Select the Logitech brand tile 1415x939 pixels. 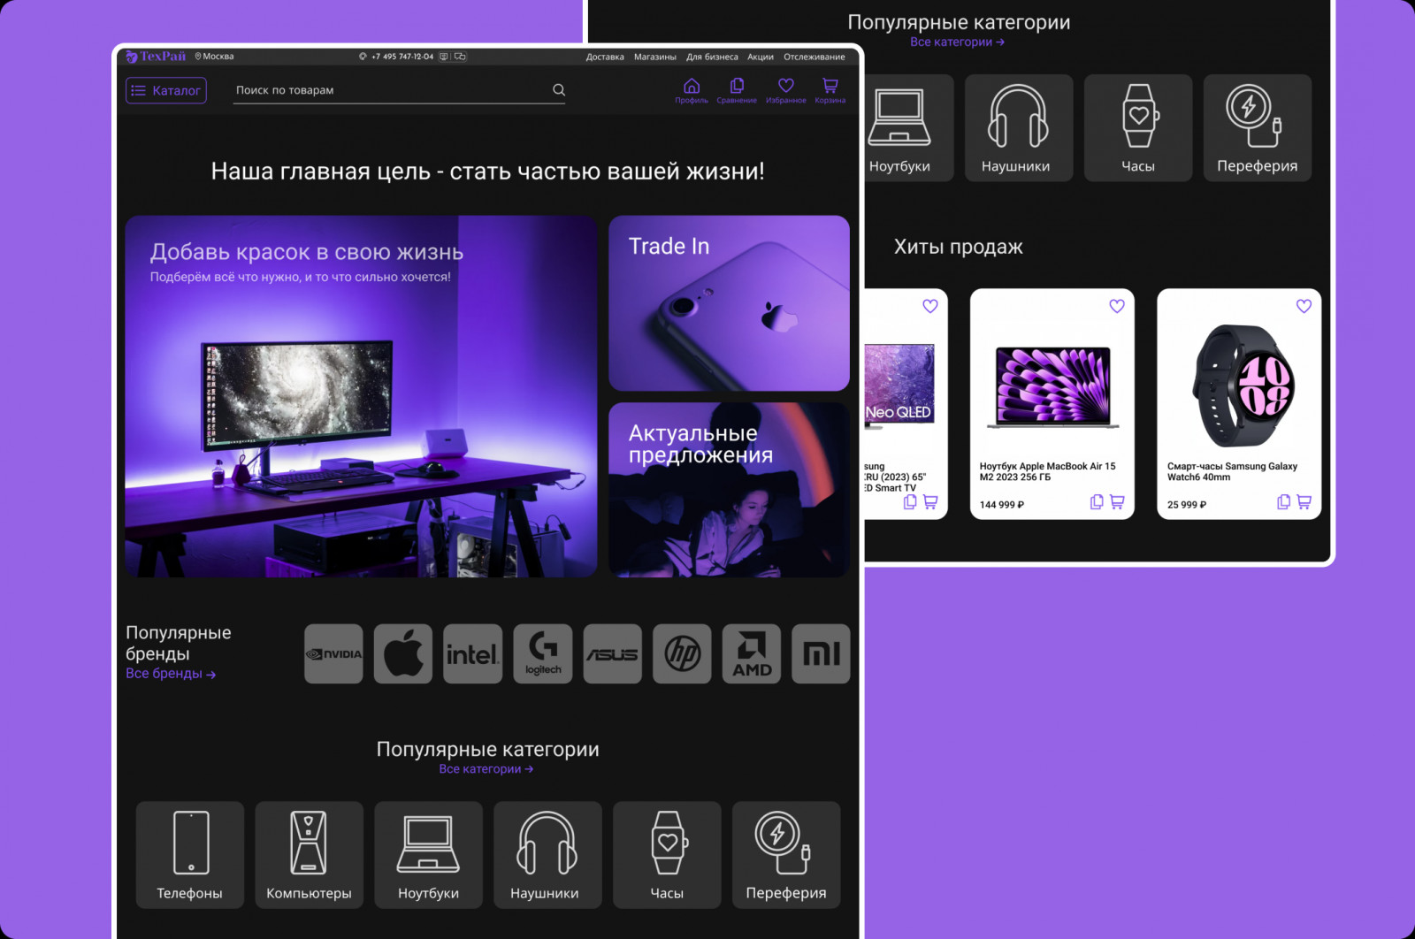(x=543, y=653)
